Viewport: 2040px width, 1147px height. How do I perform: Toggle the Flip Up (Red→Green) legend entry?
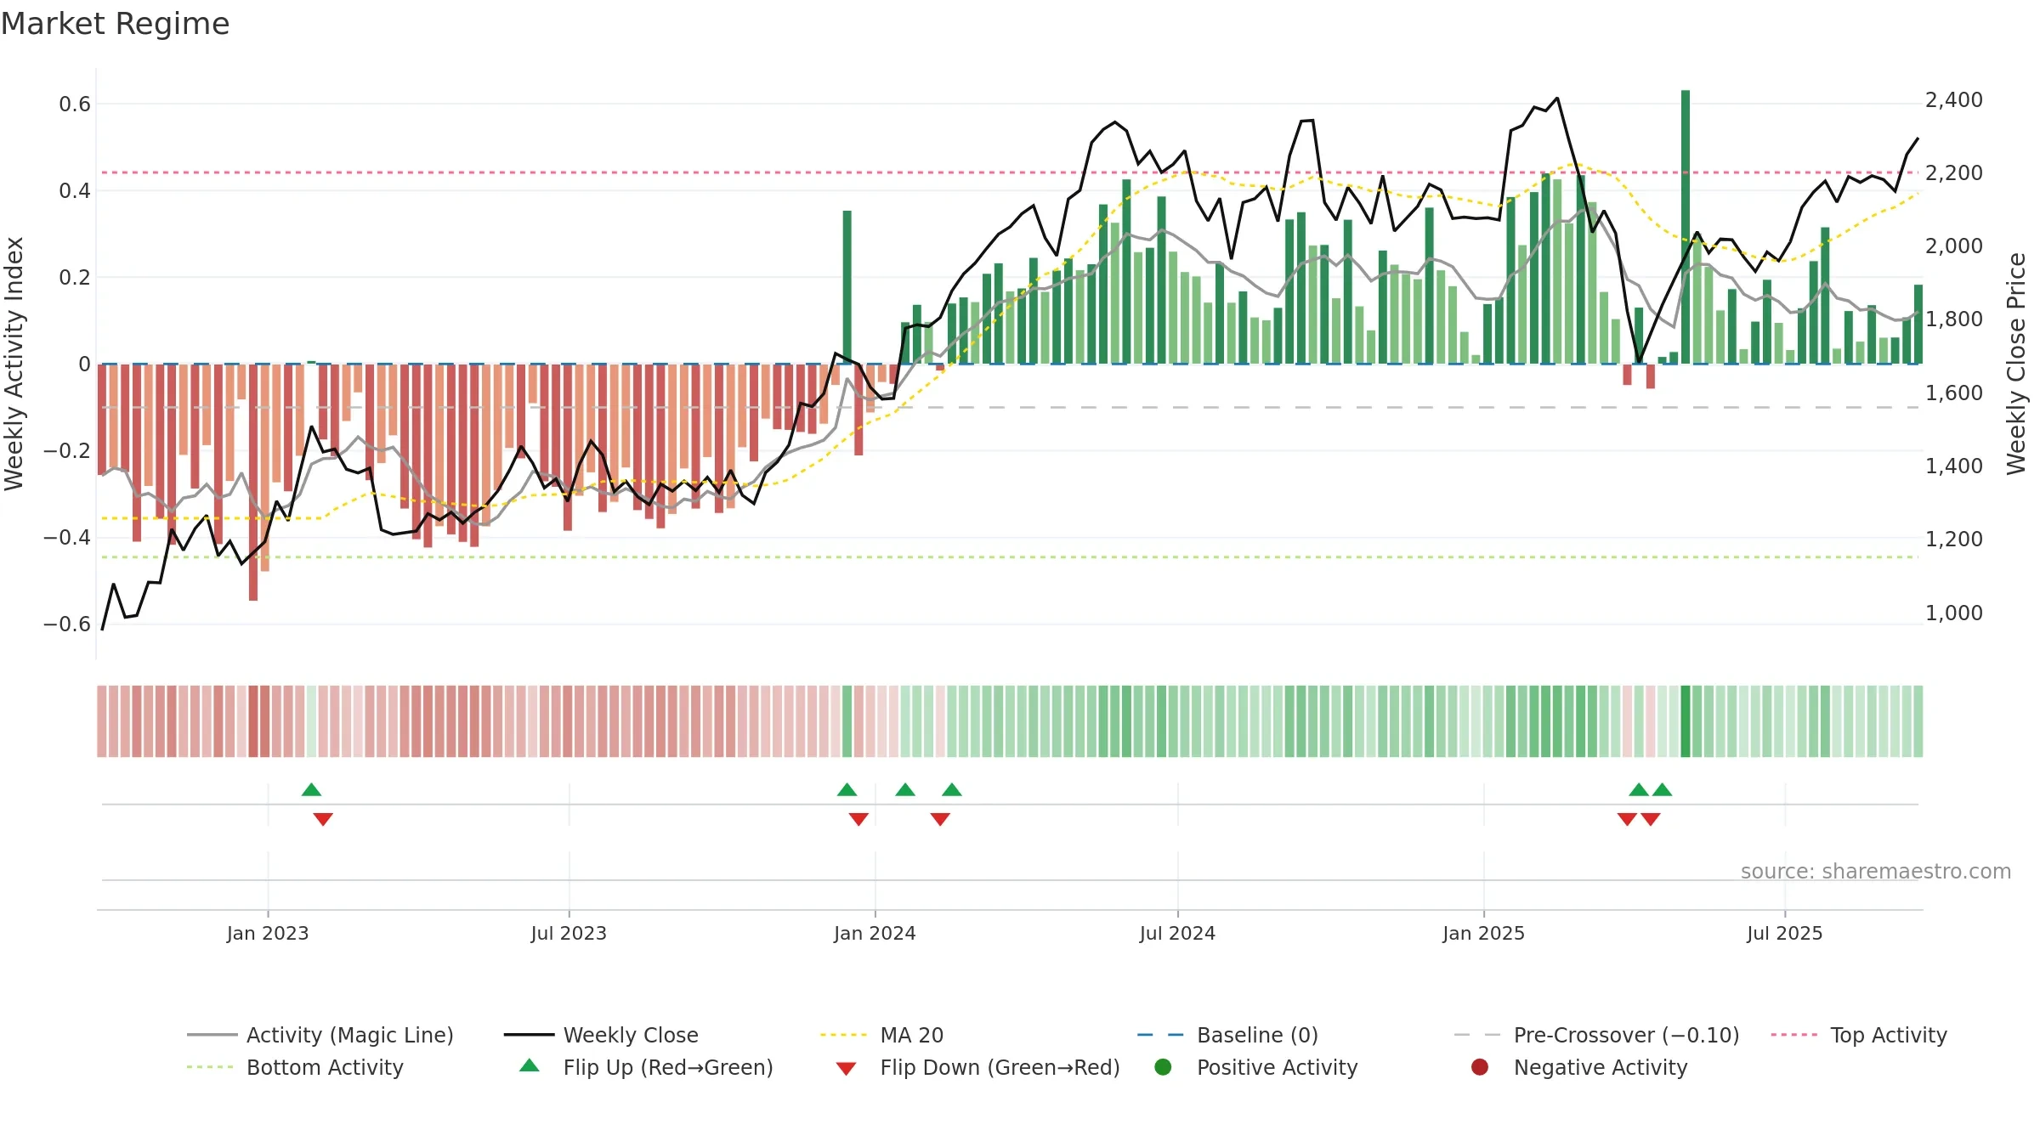646,1067
